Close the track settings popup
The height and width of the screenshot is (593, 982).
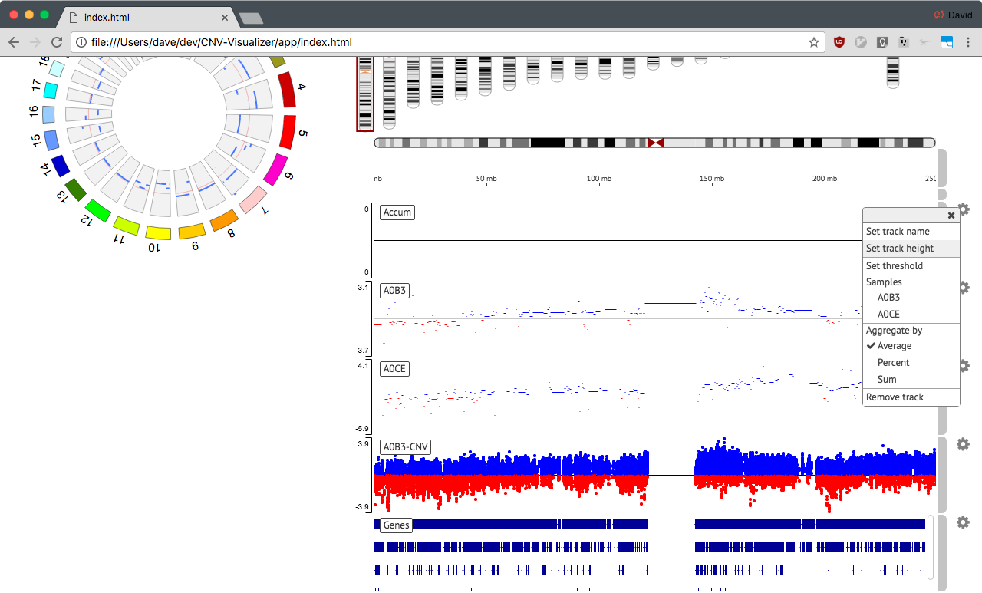pyautogui.click(x=951, y=216)
